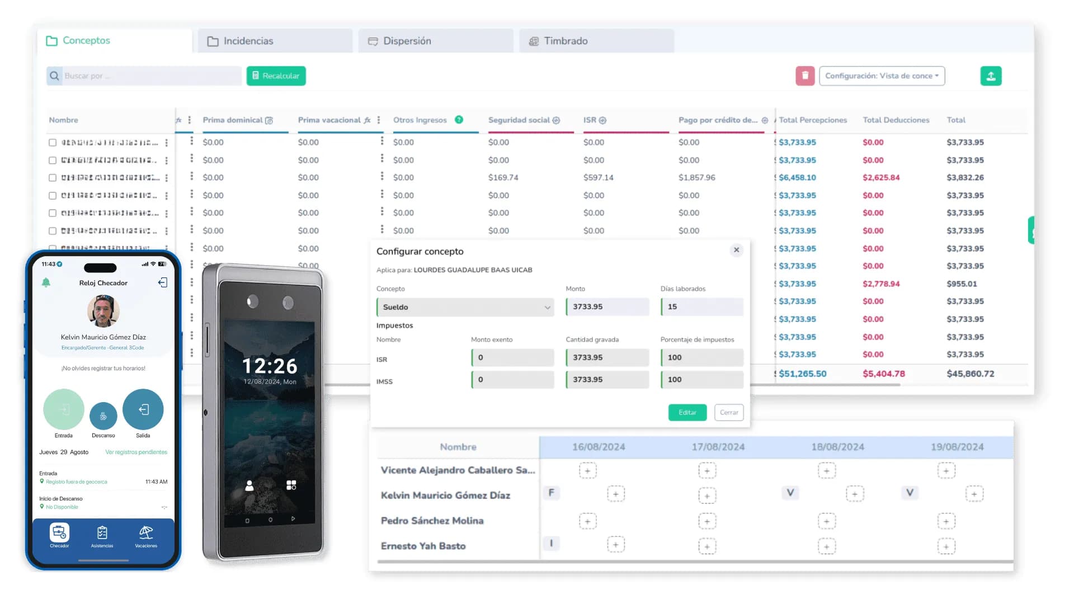The image size is (1074, 604).
Task: Tap the logout icon beside Reloj Checador
Action: click(163, 282)
